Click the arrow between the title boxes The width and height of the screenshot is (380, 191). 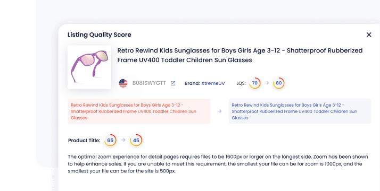click(x=219, y=111)
